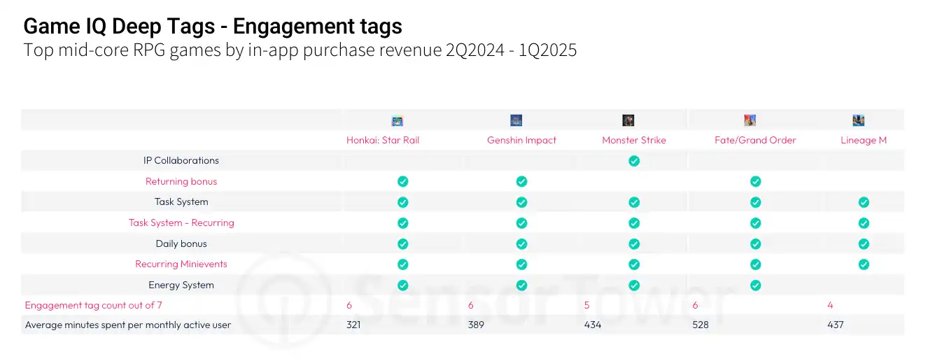Viewport: 928px width, 361px height.
Task: Click Energy System checkmark for Honkai: Star Rail
Action: 403,285
